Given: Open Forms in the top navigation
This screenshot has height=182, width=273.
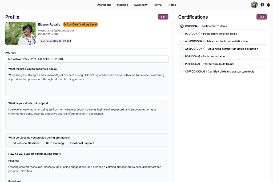Looking at the screenshot, I should pos(158,5).
